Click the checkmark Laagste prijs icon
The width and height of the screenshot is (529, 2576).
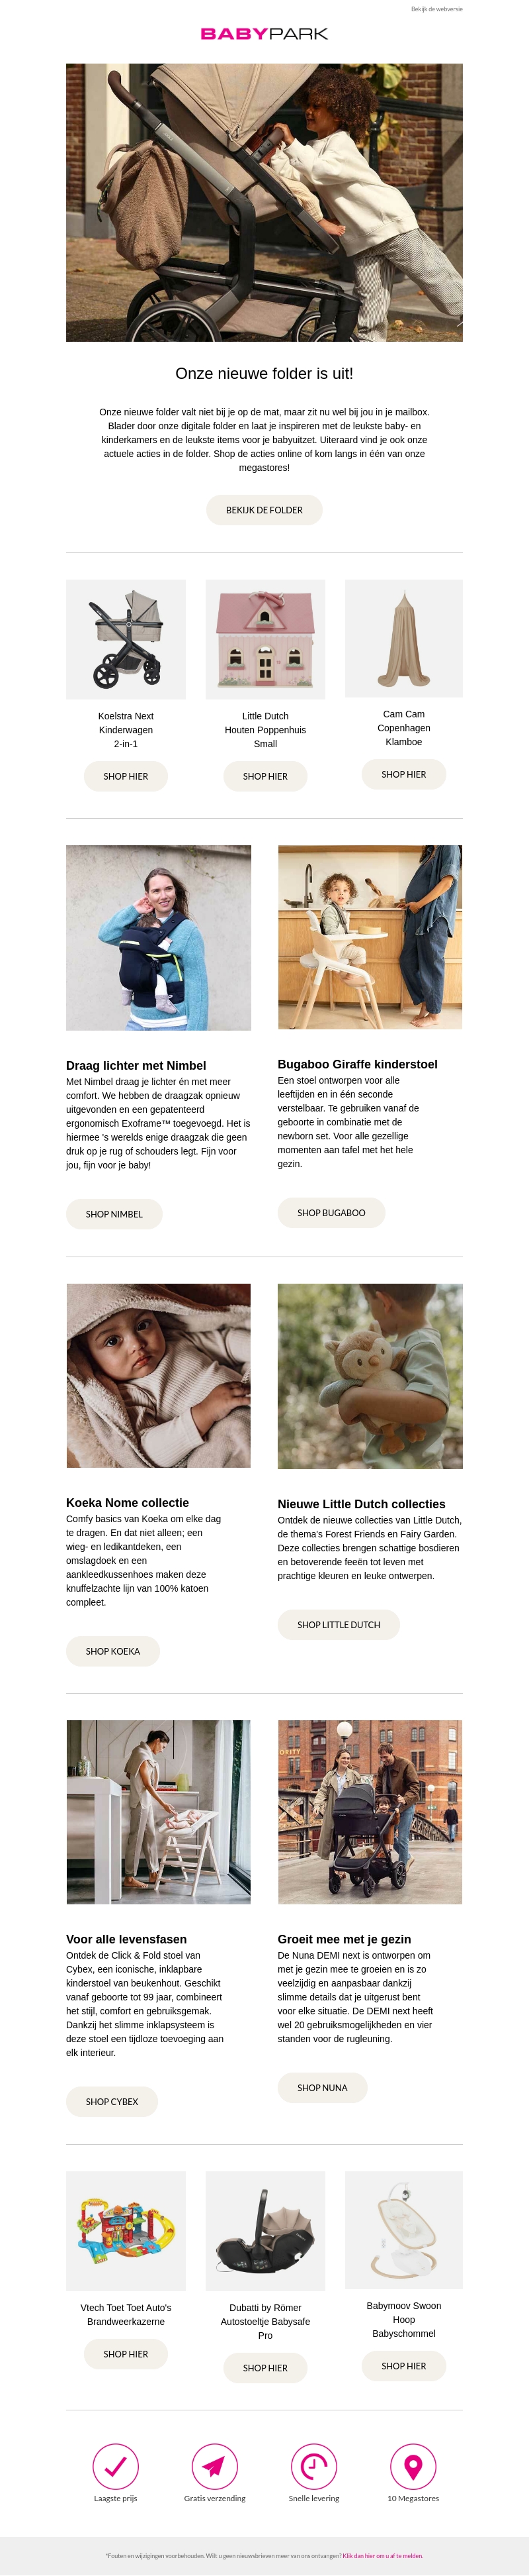click(x=115, y=2466)
